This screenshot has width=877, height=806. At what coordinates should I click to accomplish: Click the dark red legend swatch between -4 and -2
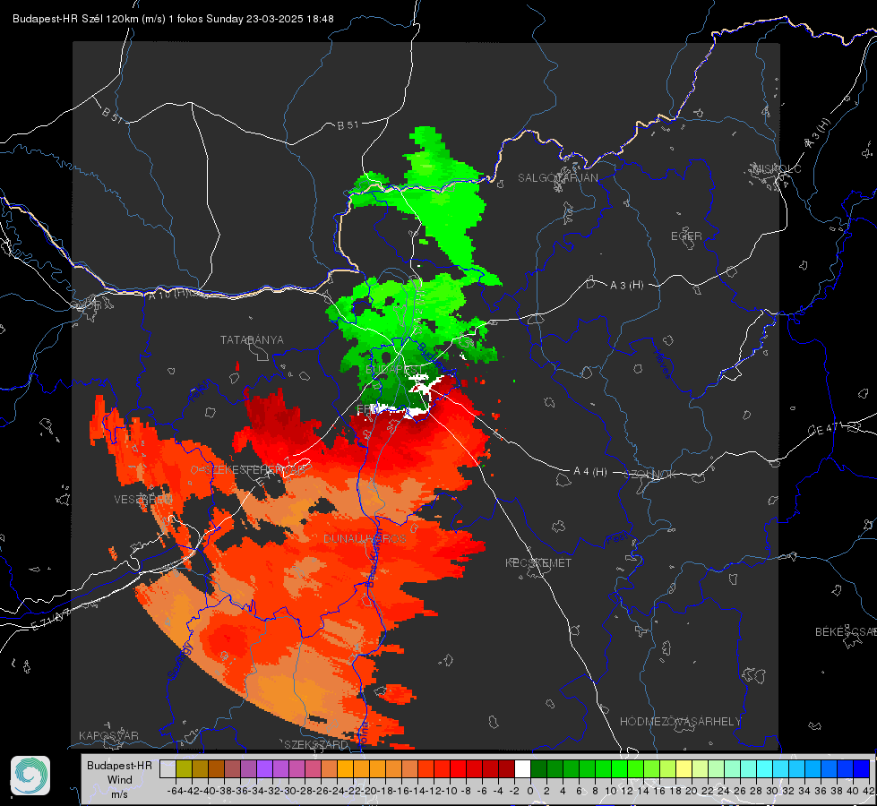tap(506, 768)
